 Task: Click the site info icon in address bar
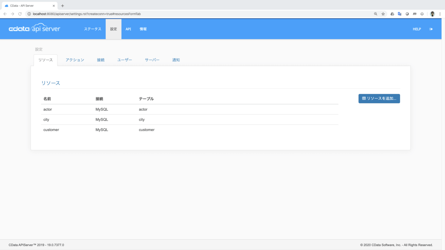coord(29,14)
